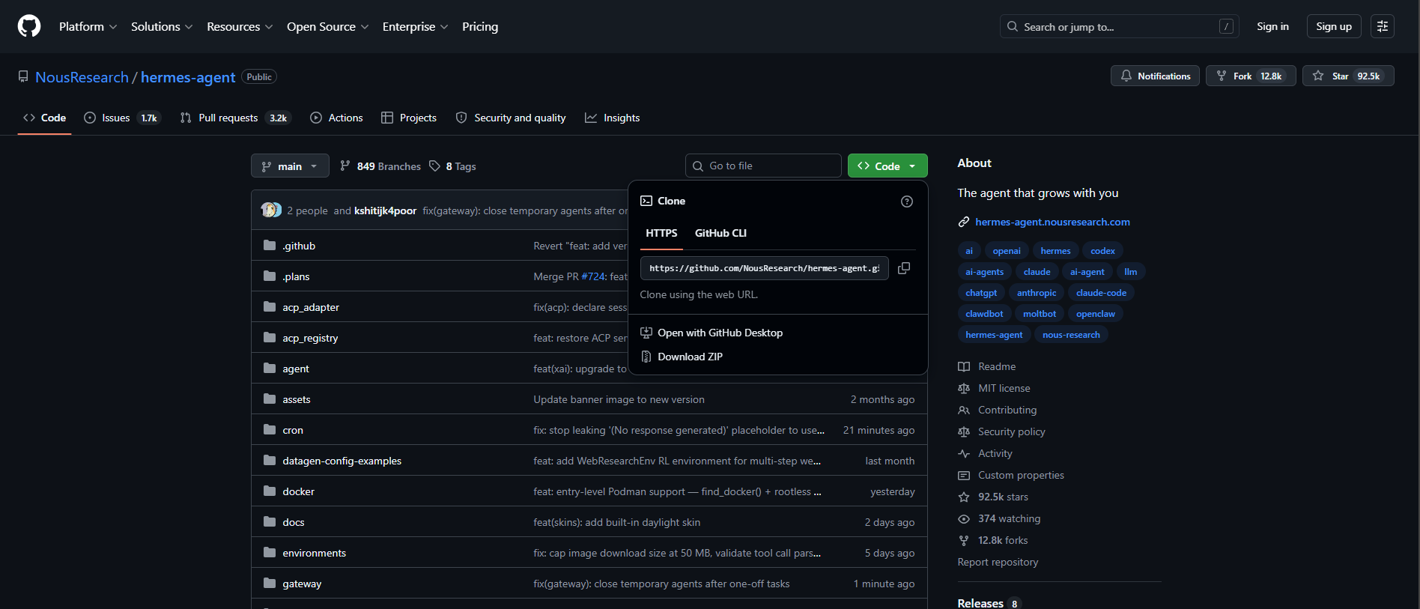
Task: Click the openclaw topic tag
Action: pos(1096,314)
